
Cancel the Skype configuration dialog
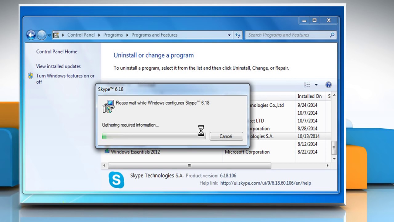click(x=226, y=136)
